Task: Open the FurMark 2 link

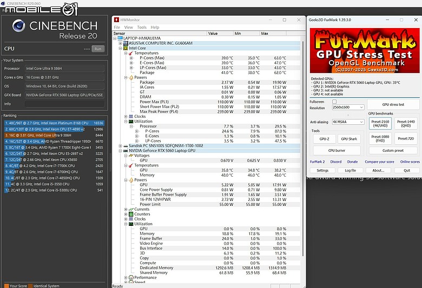Action: coord(317,162)
